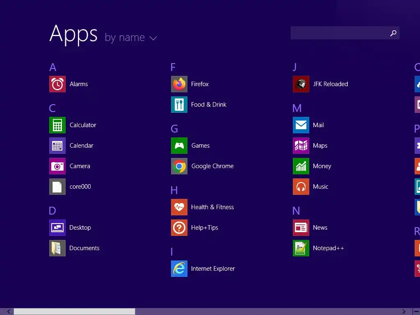The height and width of the screenshot is (315, 420).
Task: Click the horizontal scrollbar thumb
Action: [x=75, y=312]
